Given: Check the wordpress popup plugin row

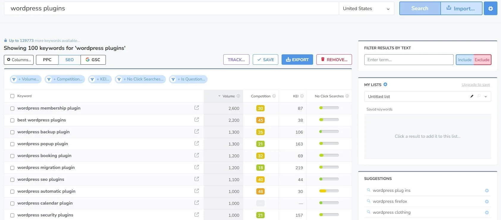Looking at the screenshot, I should (x=12, y=144).
